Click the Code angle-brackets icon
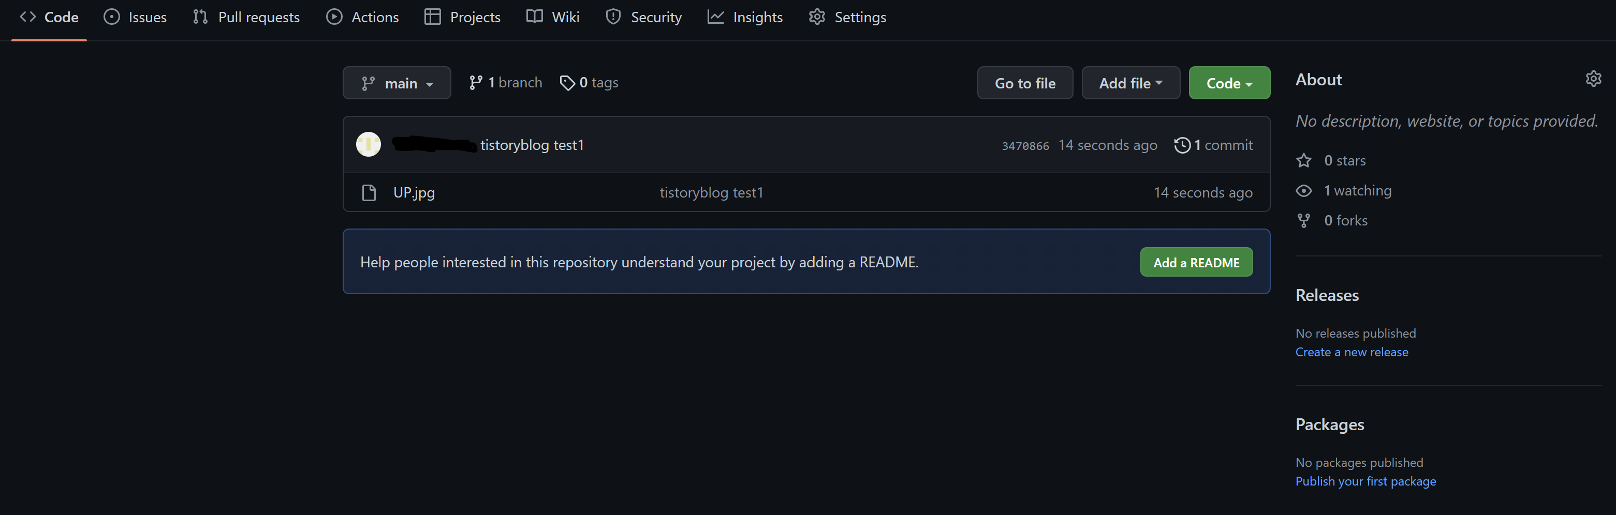Viewport: 1616px width, 515px height. pos(27,17)
